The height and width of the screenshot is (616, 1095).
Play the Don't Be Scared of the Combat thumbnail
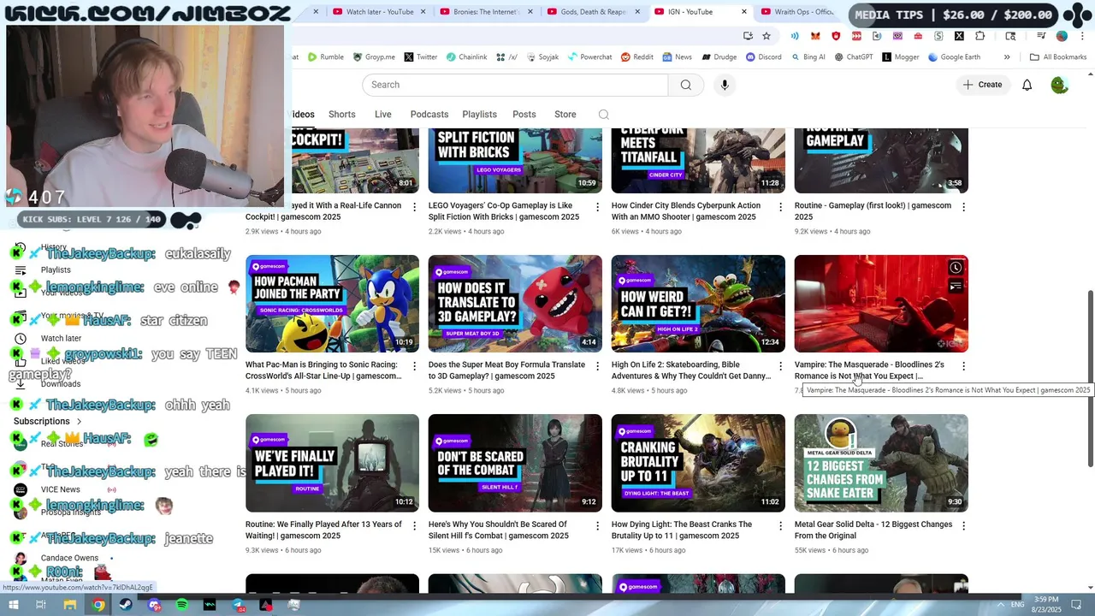point(515,463)
